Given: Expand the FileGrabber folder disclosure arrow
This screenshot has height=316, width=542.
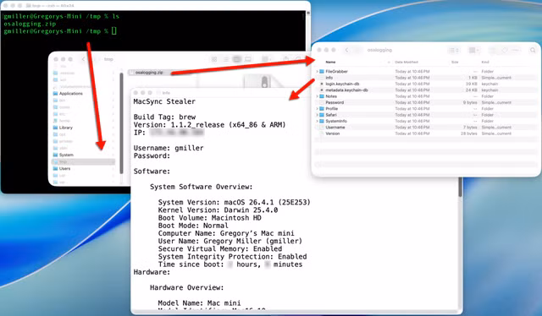Looking at the screenshot, I should click(x=317, y=72).
